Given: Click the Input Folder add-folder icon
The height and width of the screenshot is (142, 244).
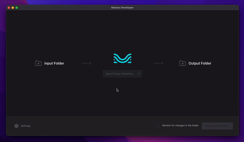Looking at the screenshot, I should point(38,63).
